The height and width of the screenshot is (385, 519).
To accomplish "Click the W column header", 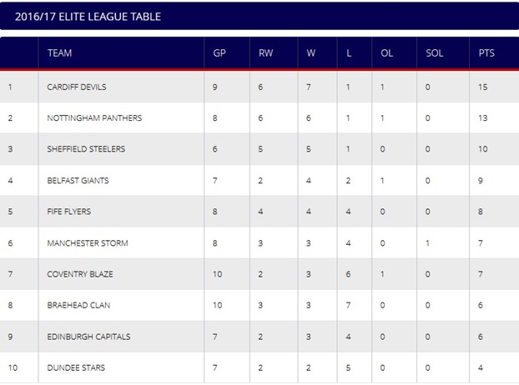I will pos(310,52).
